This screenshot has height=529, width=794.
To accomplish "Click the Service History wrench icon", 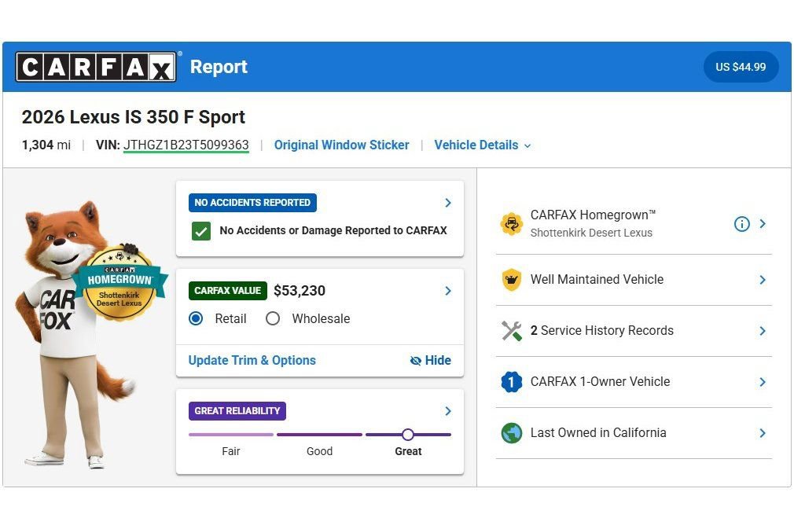I will point(512,331).
